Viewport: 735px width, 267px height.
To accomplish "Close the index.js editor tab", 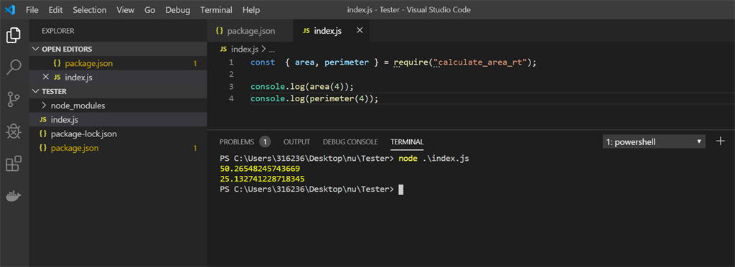I will (360, 30).
